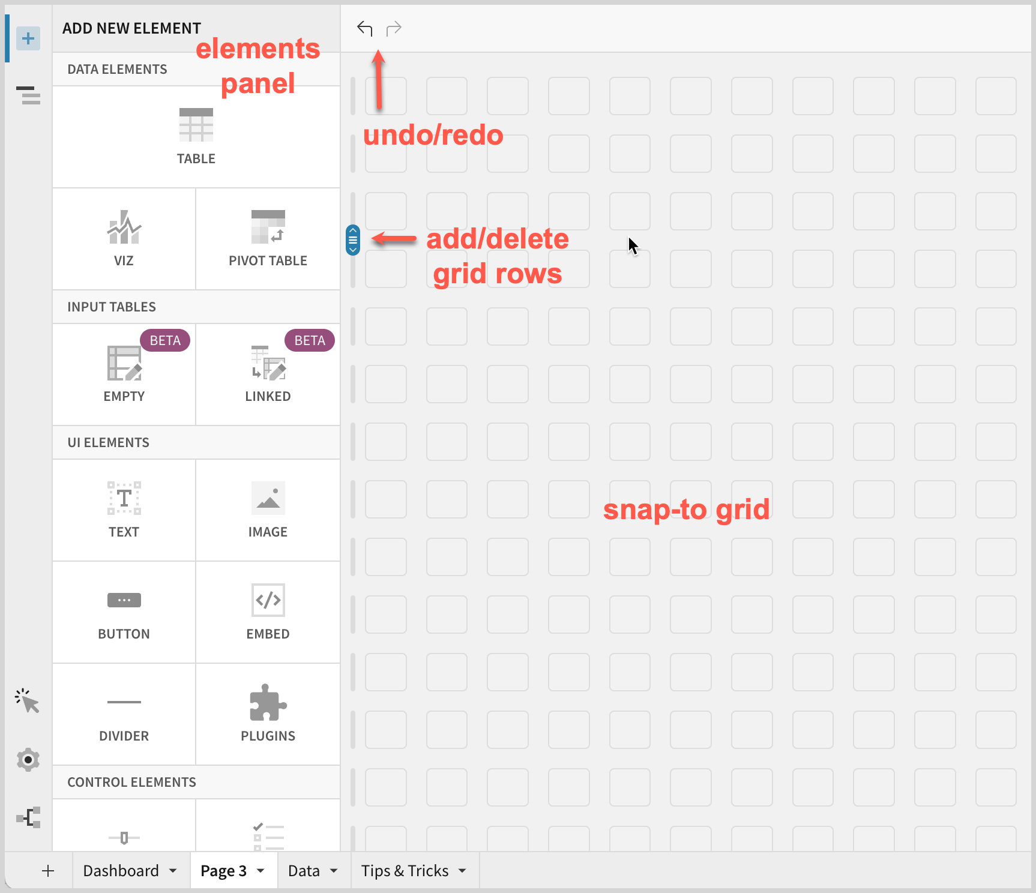This screenshot has height=893, width=1036.
Task: Add a new page with plus button
Action: tap(48, 871)
